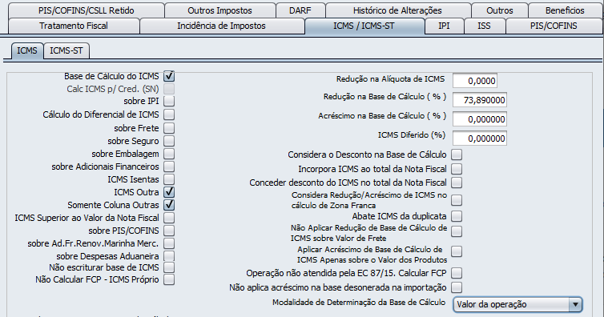Open the PIS/COFINS/CSLL Retido tab
Viewport: 604px width, 317px height.
point(87,10)
